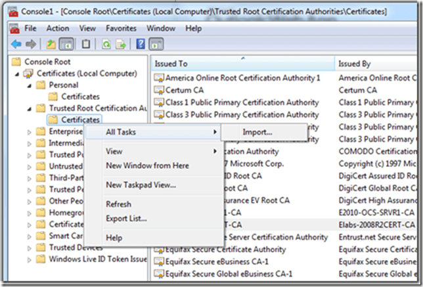Click the Export List toolbar icon
The height and width of the screenshot is (287, 423).
pyautogui.click(x=120, y=44)
